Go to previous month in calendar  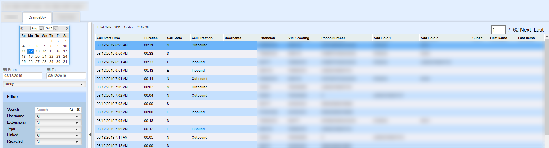pyautogui.click(x=22, y=28)
